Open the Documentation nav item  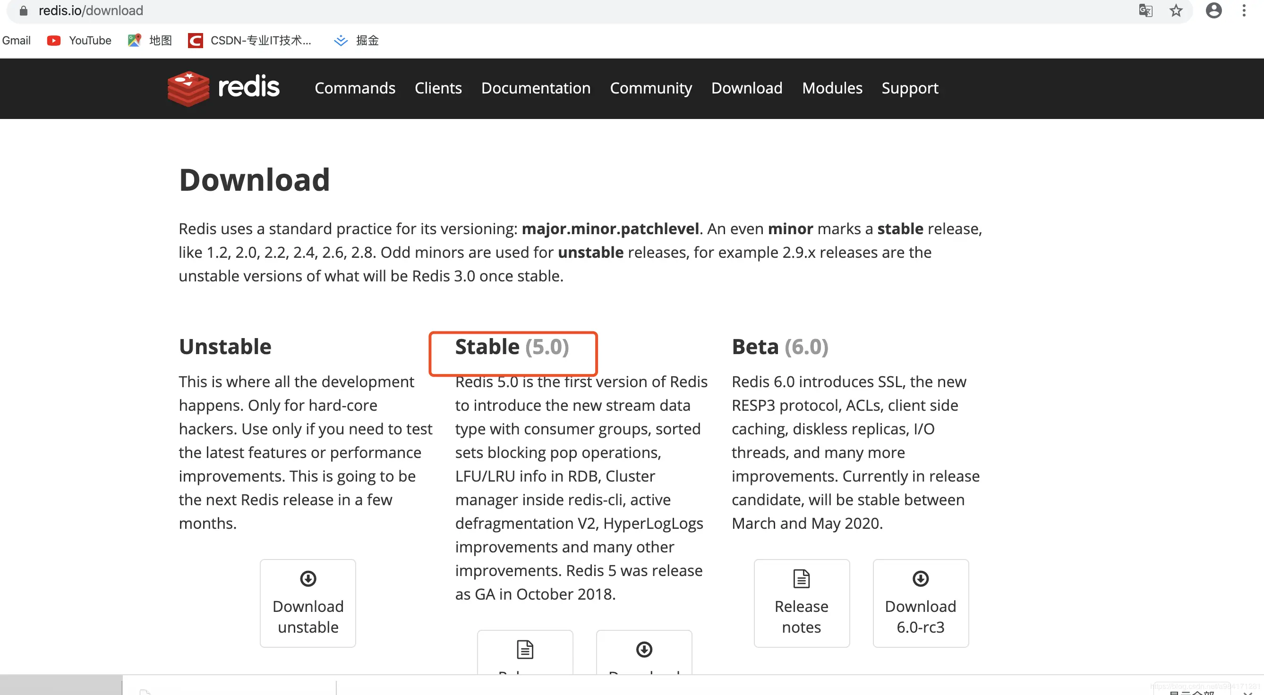[x=536, y=88]
